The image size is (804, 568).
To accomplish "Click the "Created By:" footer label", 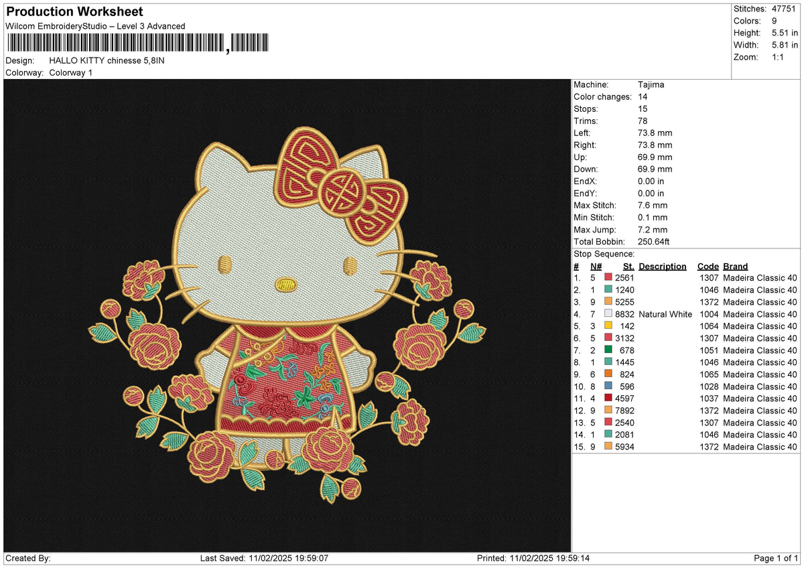I will (x=27, y=559).
